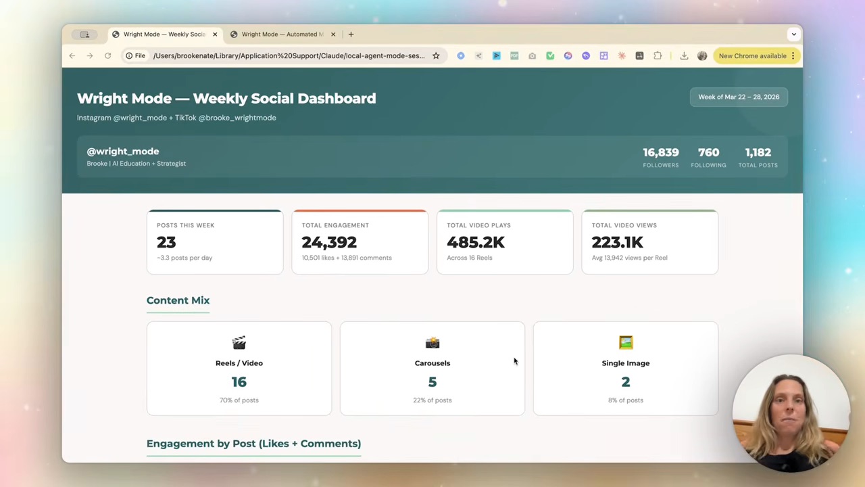Go back using the browser back arrow
The height and width of the screenshot is (487, 865).
point(72,55)
